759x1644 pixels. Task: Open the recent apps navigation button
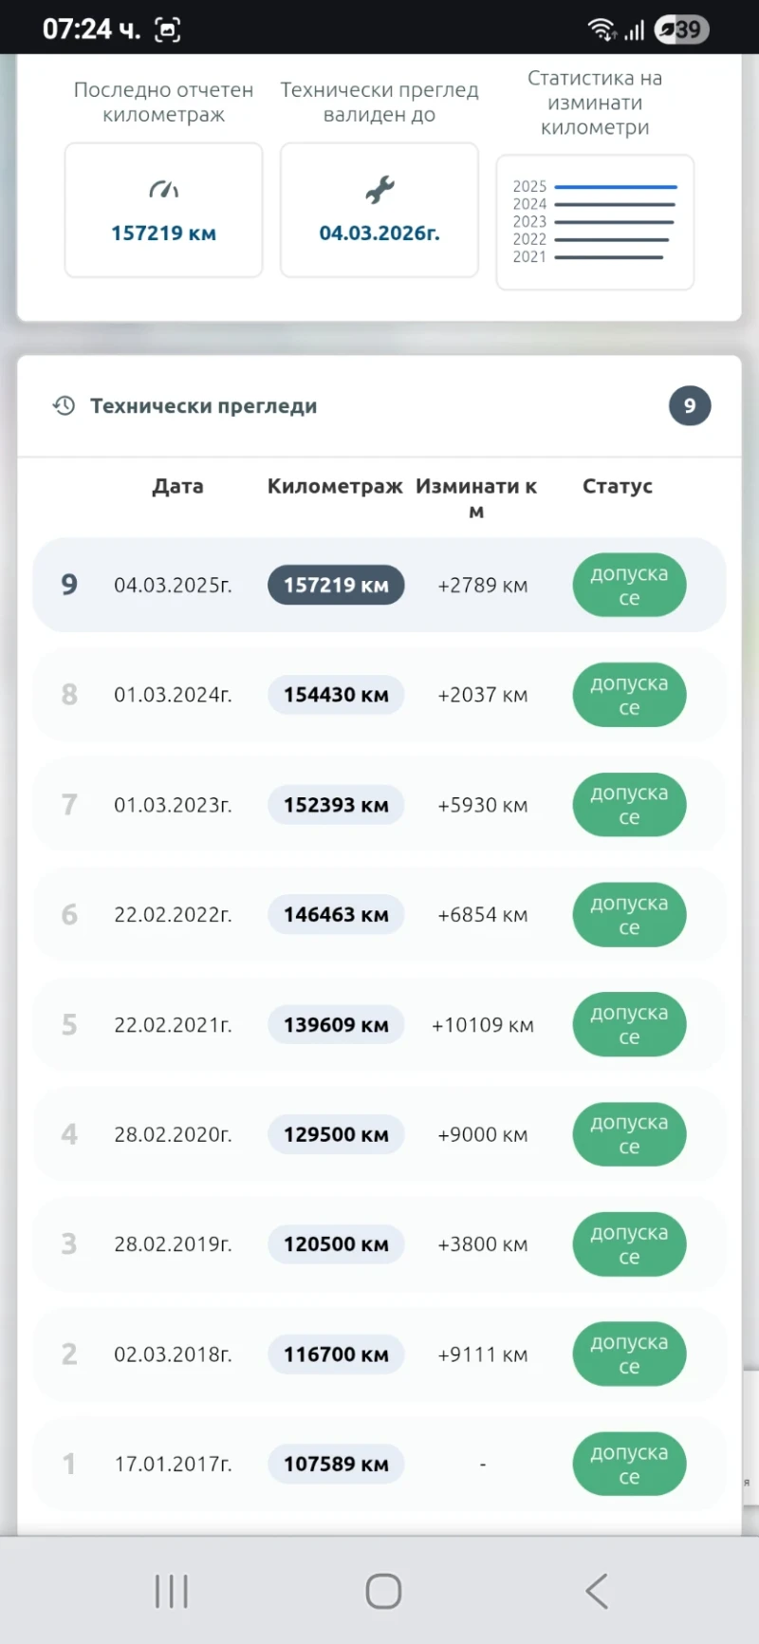click(172, 1591)
